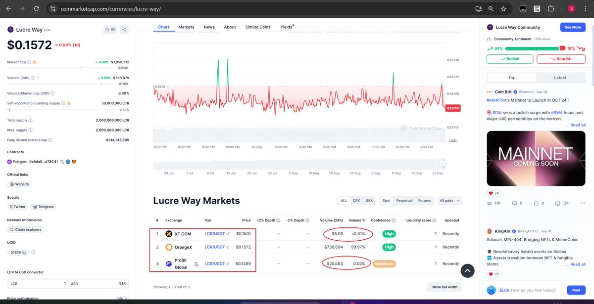Click the Total supply info icon
Screen dimensions: 594x304
tap(31, 120)
